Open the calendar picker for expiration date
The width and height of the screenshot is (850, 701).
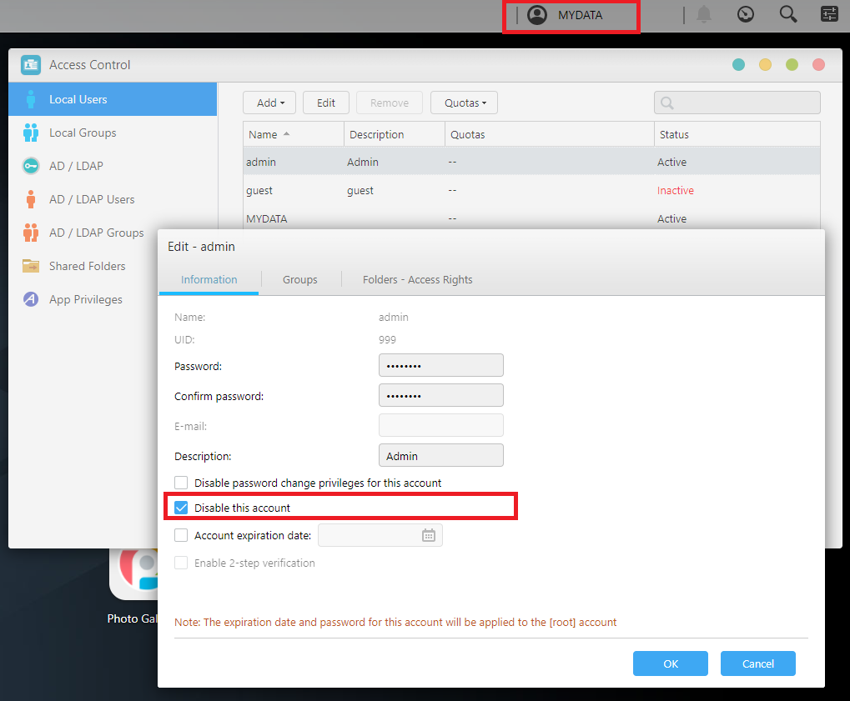[429, 535]
